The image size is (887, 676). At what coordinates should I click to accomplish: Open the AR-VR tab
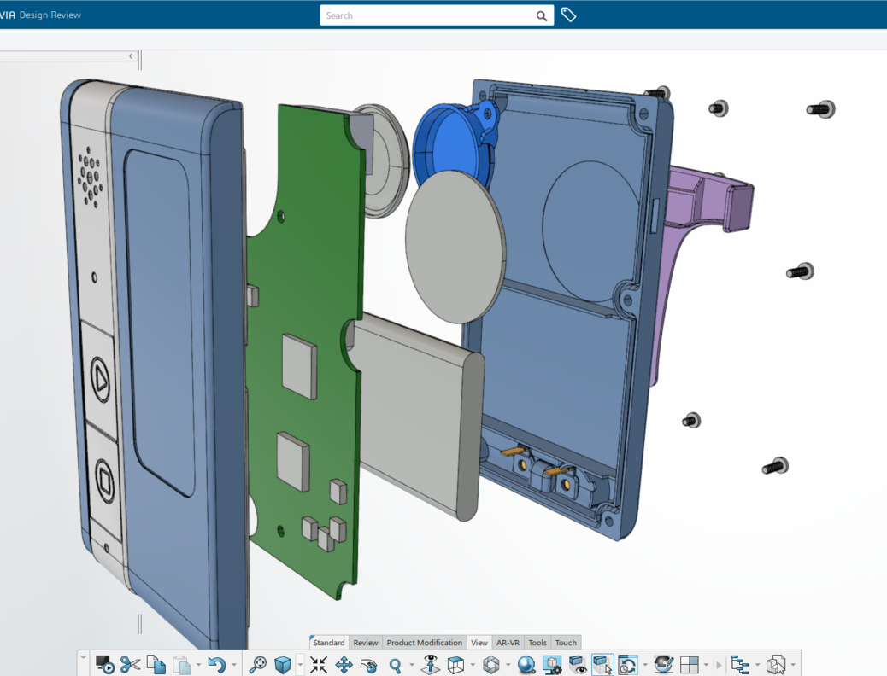(508, 643)
